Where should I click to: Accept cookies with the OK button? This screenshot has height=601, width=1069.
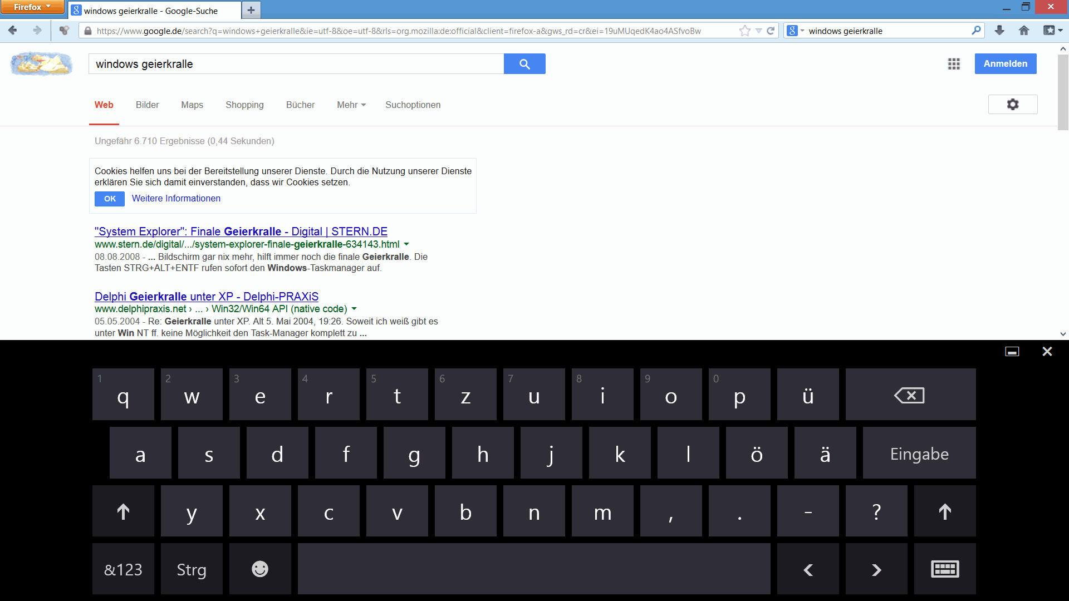click(x=110, y=199)
